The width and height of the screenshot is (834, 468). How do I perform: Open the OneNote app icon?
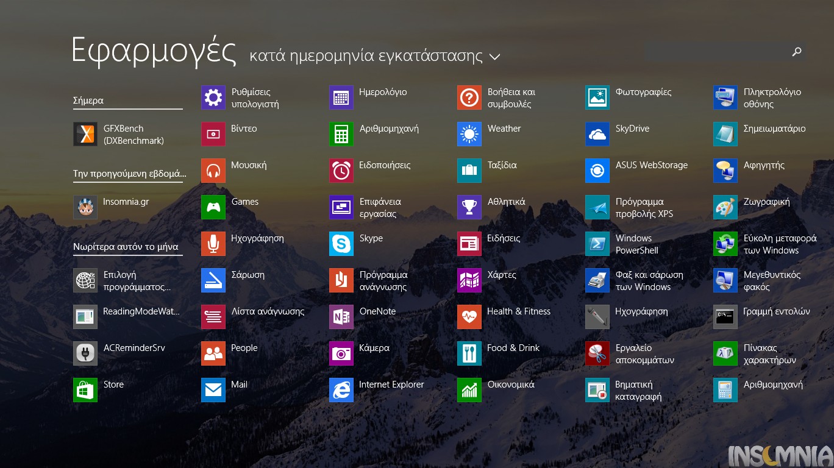click(341, 317)
